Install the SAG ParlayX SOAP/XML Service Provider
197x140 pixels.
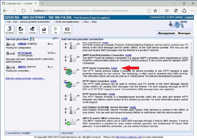click(x=133, y=107)
